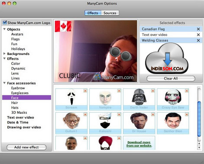204x164 pixels.
Task: Remove Welding Glasses effect with its X
Action: 198,40
